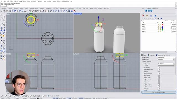Click the Command input line
The height and width of the screenshot is (99, 177).
tap(88, 6)
